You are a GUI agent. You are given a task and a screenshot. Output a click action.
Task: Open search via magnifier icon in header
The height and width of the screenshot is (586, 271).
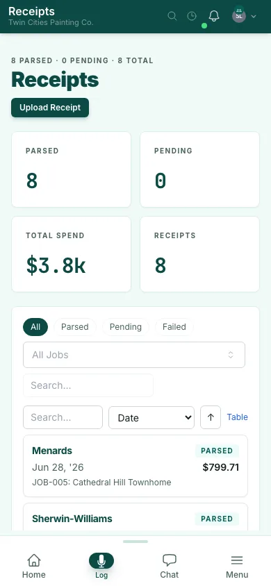pyautogui.click(x=172, y=16)
